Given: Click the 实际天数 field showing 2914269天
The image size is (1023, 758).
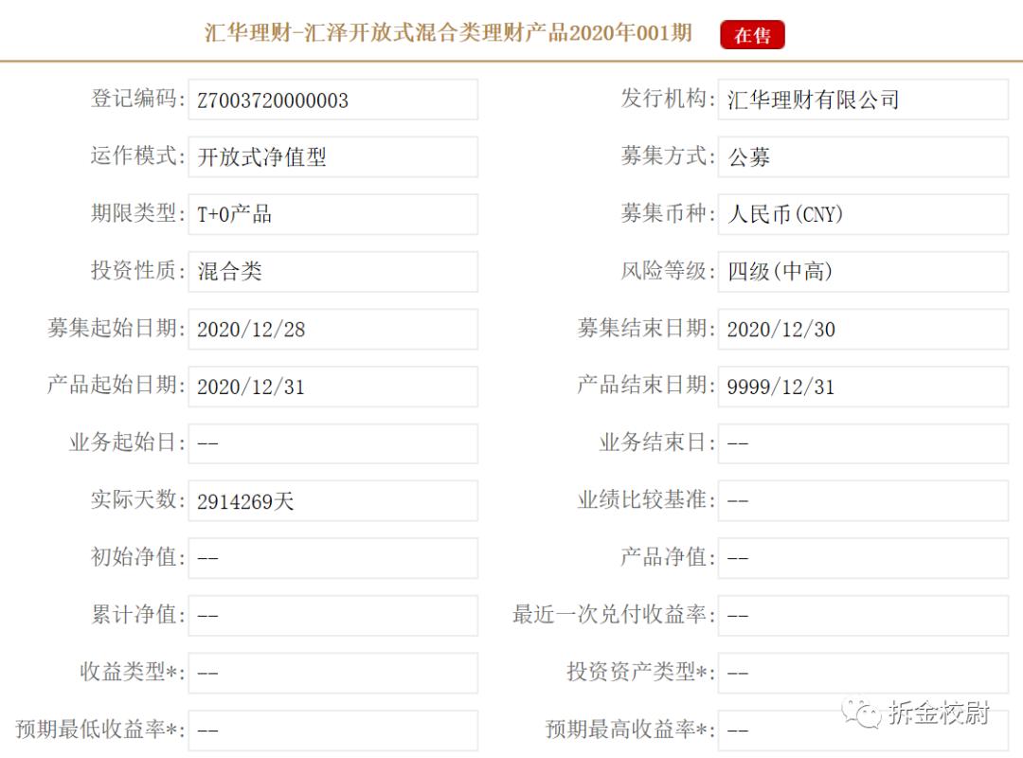Looking at the screenshot, I should coord(332,500).
